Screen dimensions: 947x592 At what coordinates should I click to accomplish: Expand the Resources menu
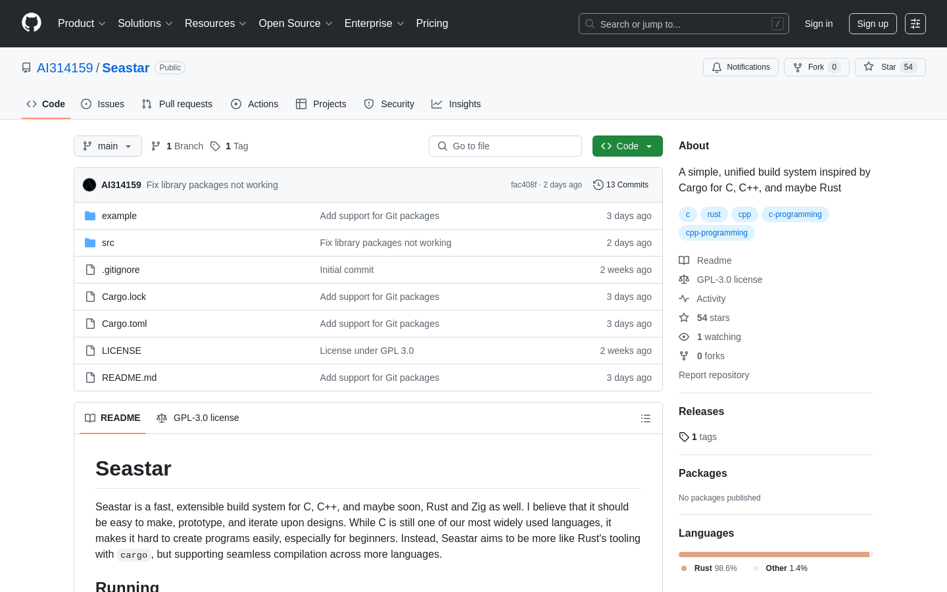[216, 24]
